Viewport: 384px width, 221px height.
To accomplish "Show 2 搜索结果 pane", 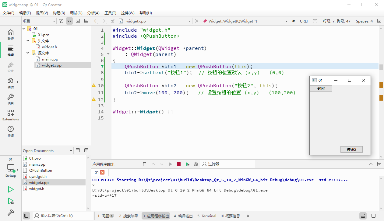I will pyautogui.click(x=128, y=216).
